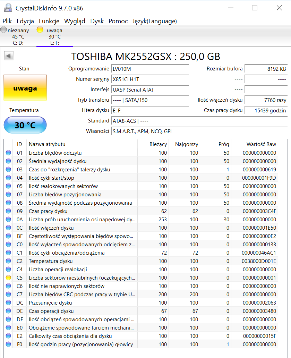Click the blue status dot for attribute E0

[8, 327]
